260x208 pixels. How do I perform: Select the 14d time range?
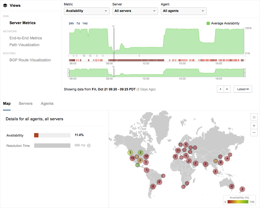(85, 23)
